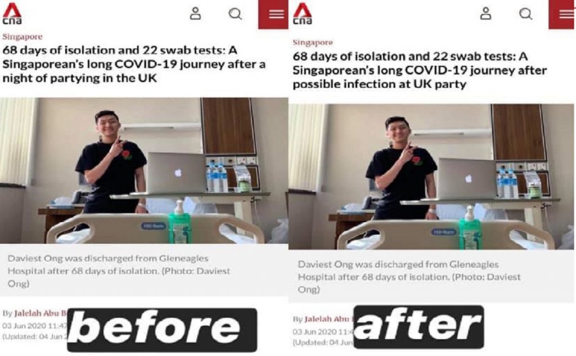Open the Singapore section link on the right page

(313, 42)
